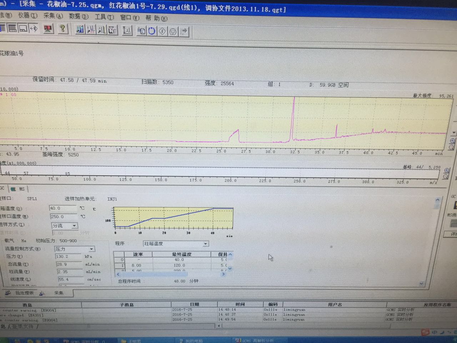Viewport: 457px width, 343px height.
Task: Zoom in on the chromatogram
Action: click(452, 141)
